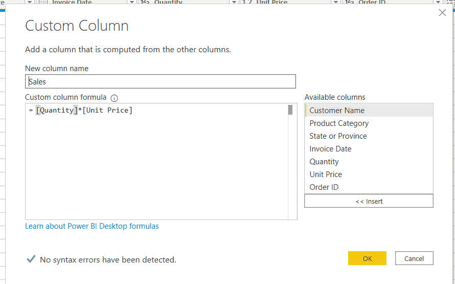Open Quantity column header dropdown

point(234,2)
